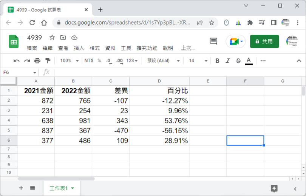306x196 pixels.
Task: Star the 4939 document
Action: point(52,37)
